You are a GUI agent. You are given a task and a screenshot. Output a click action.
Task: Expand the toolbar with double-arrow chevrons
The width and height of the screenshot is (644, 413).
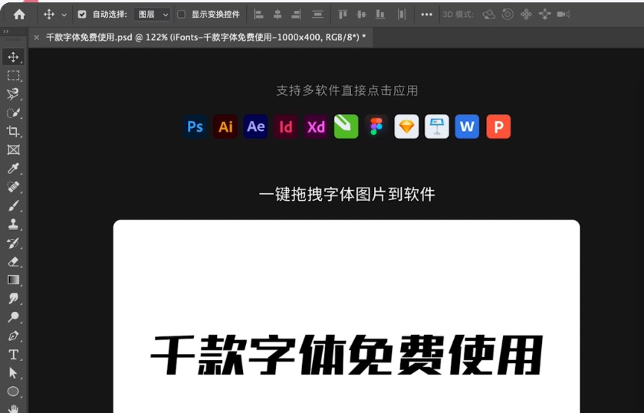pos(5,31)
